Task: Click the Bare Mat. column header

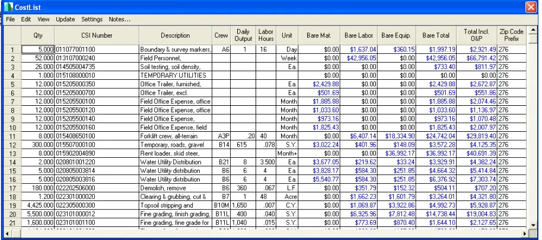Action: (319, 35)
